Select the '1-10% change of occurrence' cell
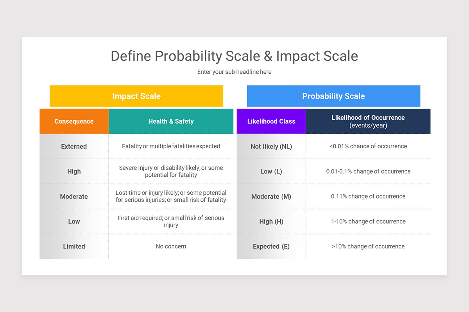 click(368, 222)
